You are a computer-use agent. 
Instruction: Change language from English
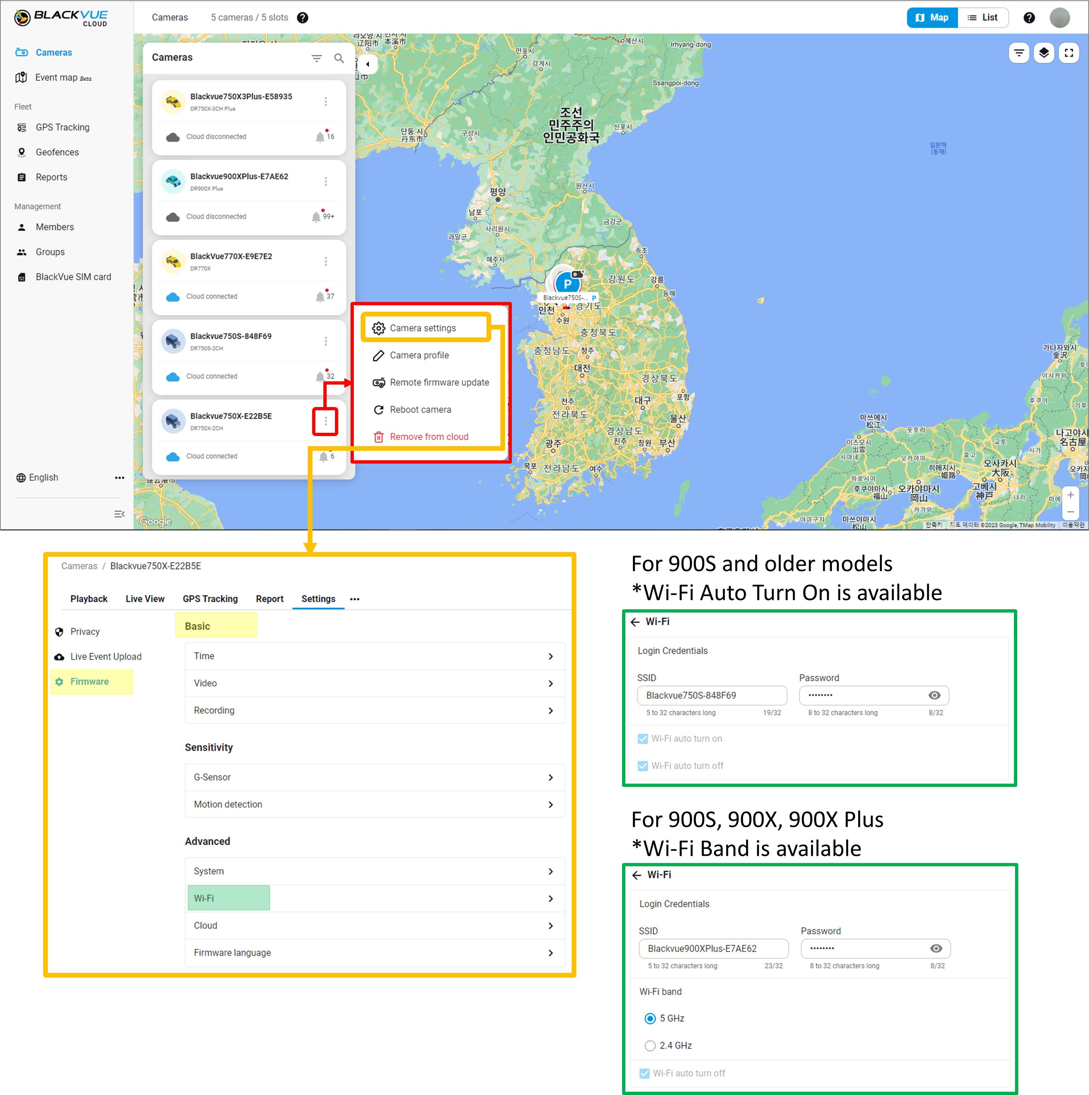click(x=37, y=478)
